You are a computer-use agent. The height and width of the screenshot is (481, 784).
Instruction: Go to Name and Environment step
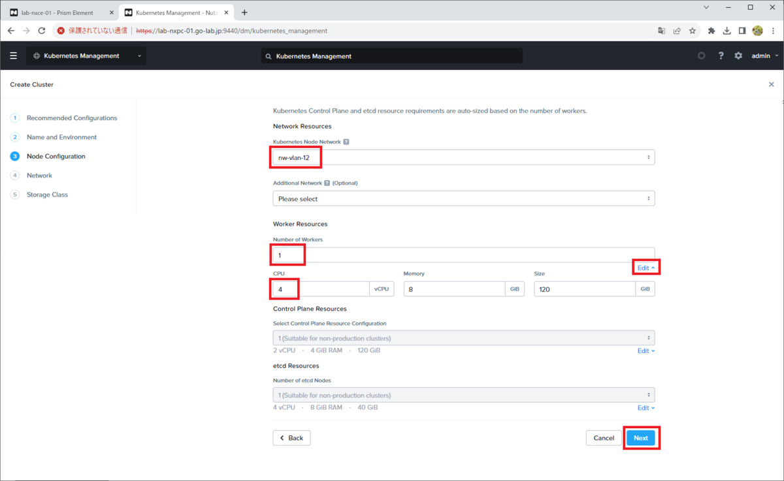61,137
